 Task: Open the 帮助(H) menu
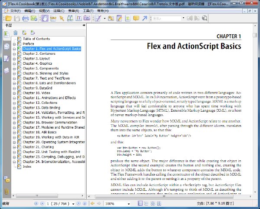[x=103, y=11]
